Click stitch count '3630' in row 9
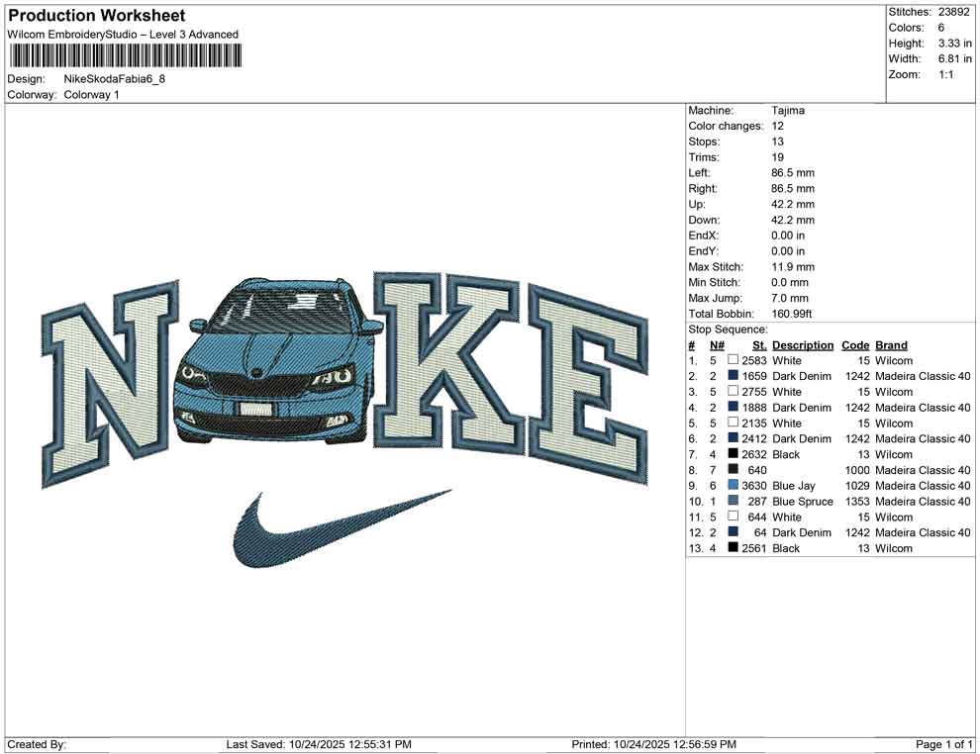This screenshot has height=754, width=980. tap(753, 486)
